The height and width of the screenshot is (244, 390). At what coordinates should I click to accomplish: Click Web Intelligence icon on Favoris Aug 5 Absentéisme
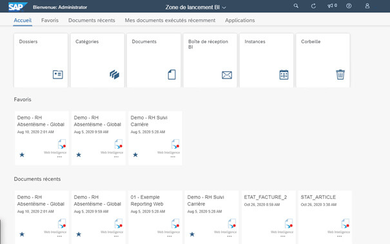119,144
